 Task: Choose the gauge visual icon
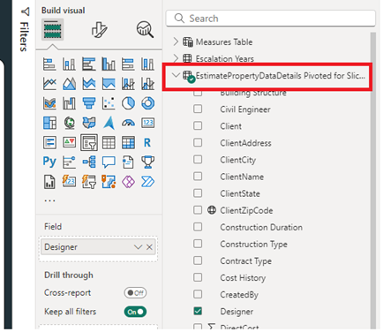(x=128, y=123)
